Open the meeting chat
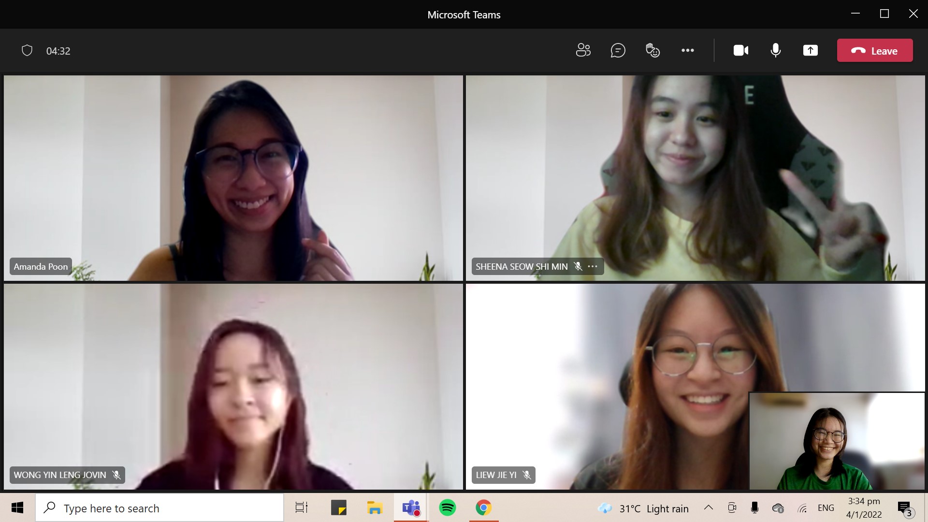 click(618, 50)
